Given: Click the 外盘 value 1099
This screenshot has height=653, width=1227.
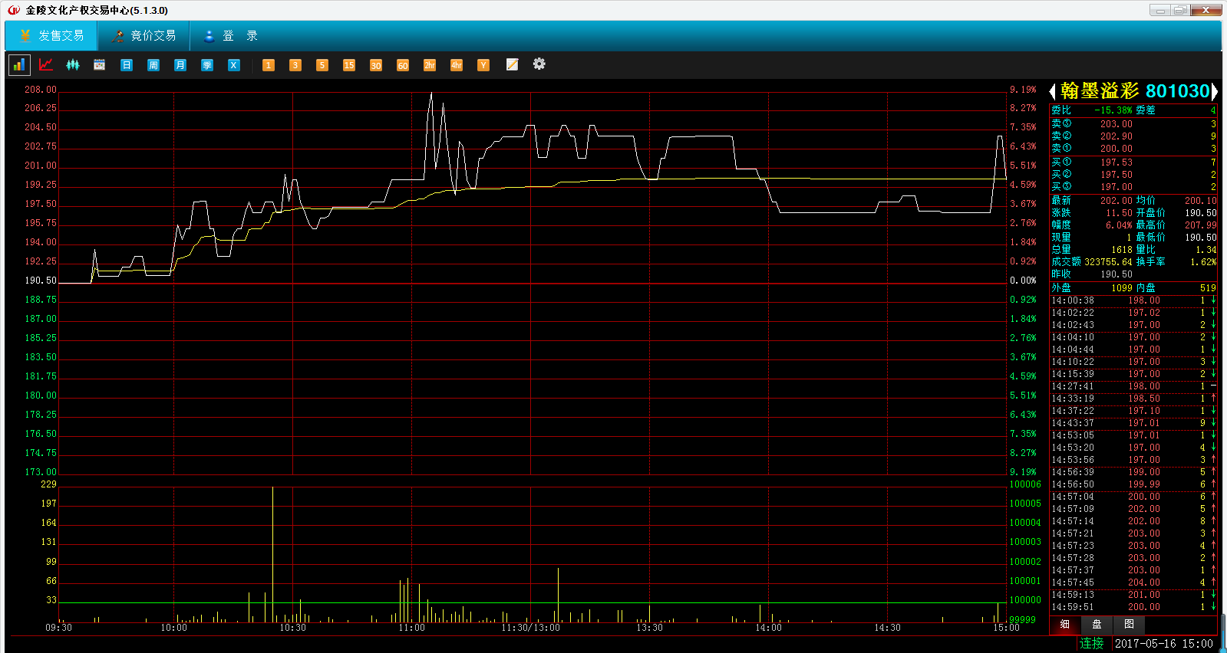Looking at the screenshot, I should point(1122,288).
